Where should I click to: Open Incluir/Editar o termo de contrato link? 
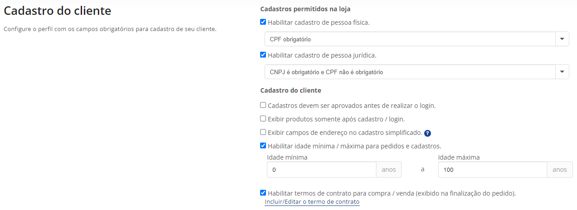[x=312, y=202]
